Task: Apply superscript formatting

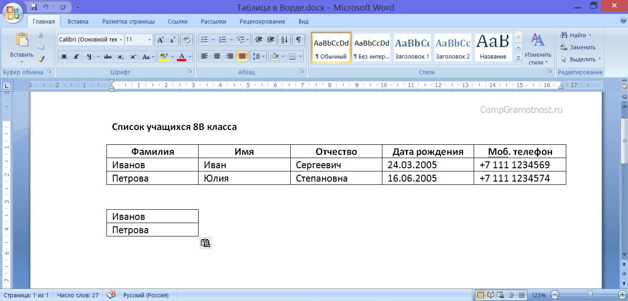Action: (x=133, y=57)
